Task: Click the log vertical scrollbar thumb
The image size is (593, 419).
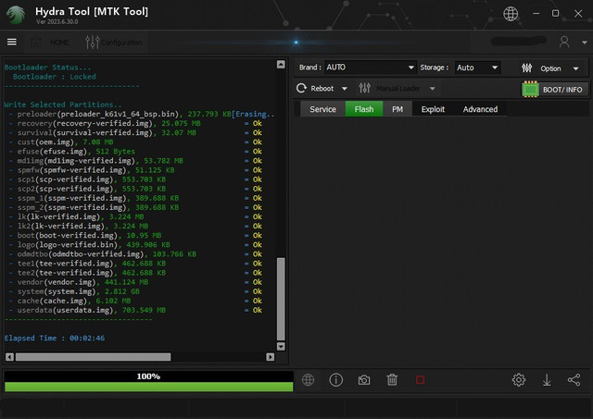Action: 281,299
